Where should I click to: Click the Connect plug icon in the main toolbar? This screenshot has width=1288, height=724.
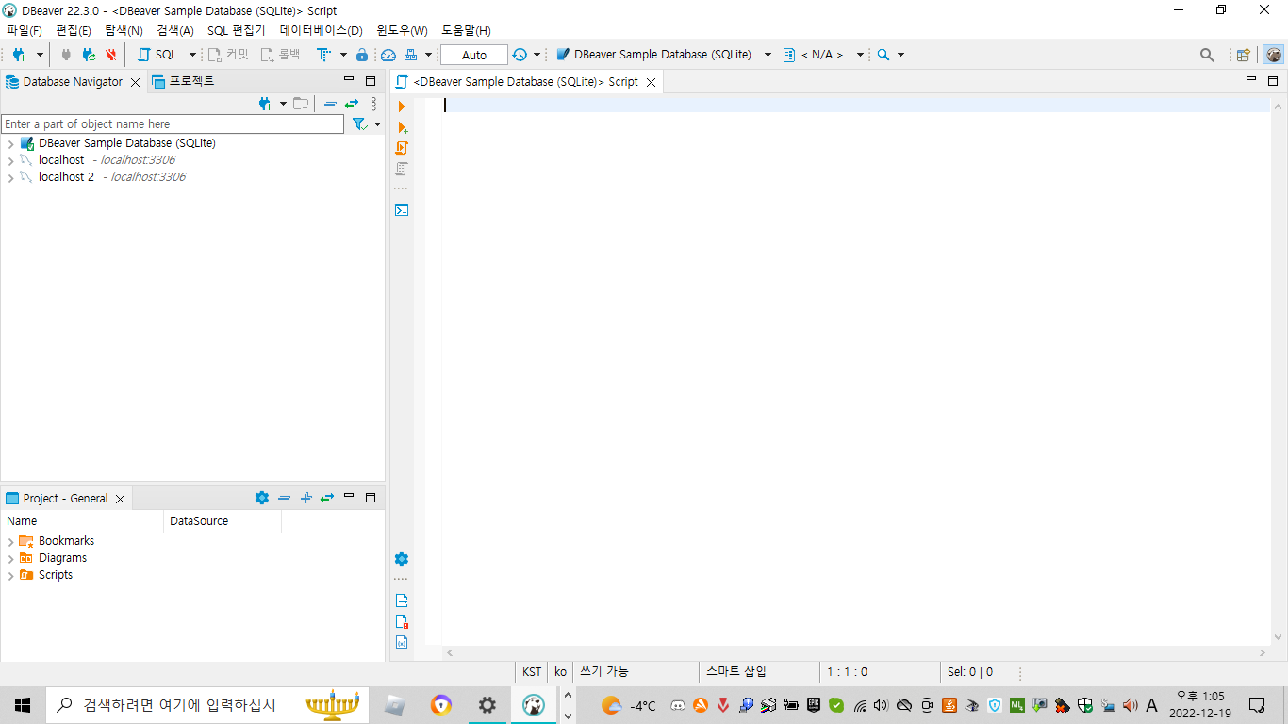[66, 55]
